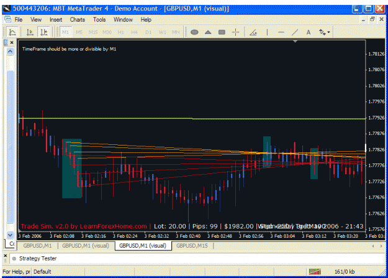
Task: Switch to the GBPUSD,M15 chart tab
Action: [192, 246]
